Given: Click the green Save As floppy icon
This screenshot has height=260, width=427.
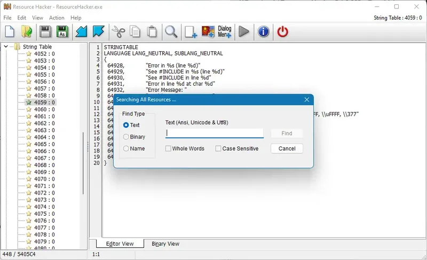Looking at the screenshot, I should 62,31.
